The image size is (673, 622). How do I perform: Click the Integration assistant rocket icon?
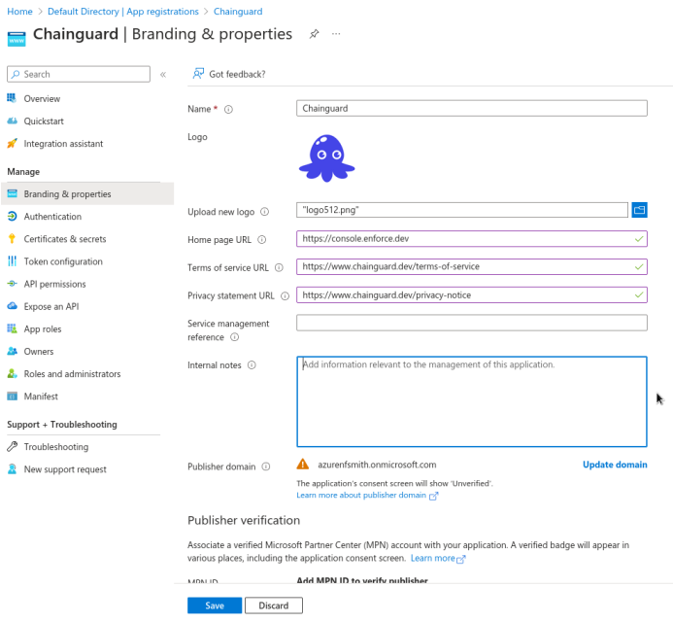point(12,144)
